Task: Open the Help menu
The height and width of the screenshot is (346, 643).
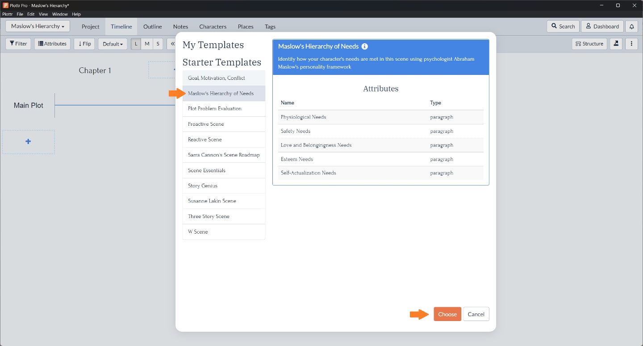Action: pos(76,14)
